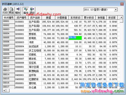Screen dimensions: 126x95
Task: Click asset name 海尔空调
Action: (x=34, y=67)
